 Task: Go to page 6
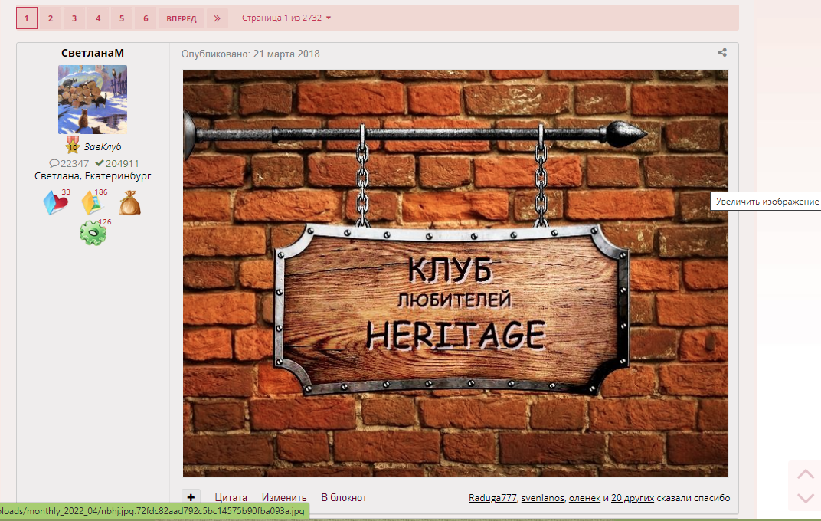coord(146,18)
